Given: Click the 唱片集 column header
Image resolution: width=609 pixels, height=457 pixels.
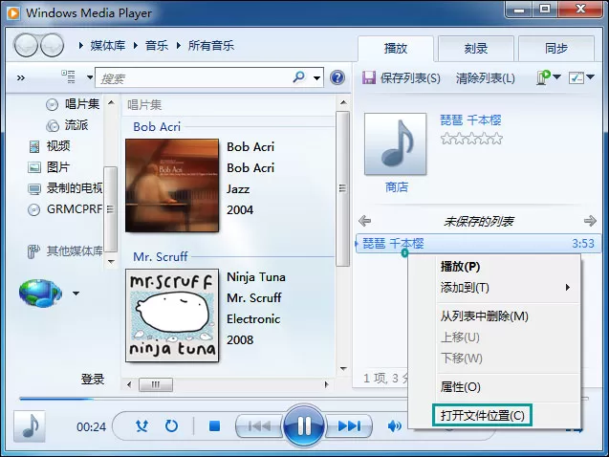Looking at the screenshot, I should 144,104.
